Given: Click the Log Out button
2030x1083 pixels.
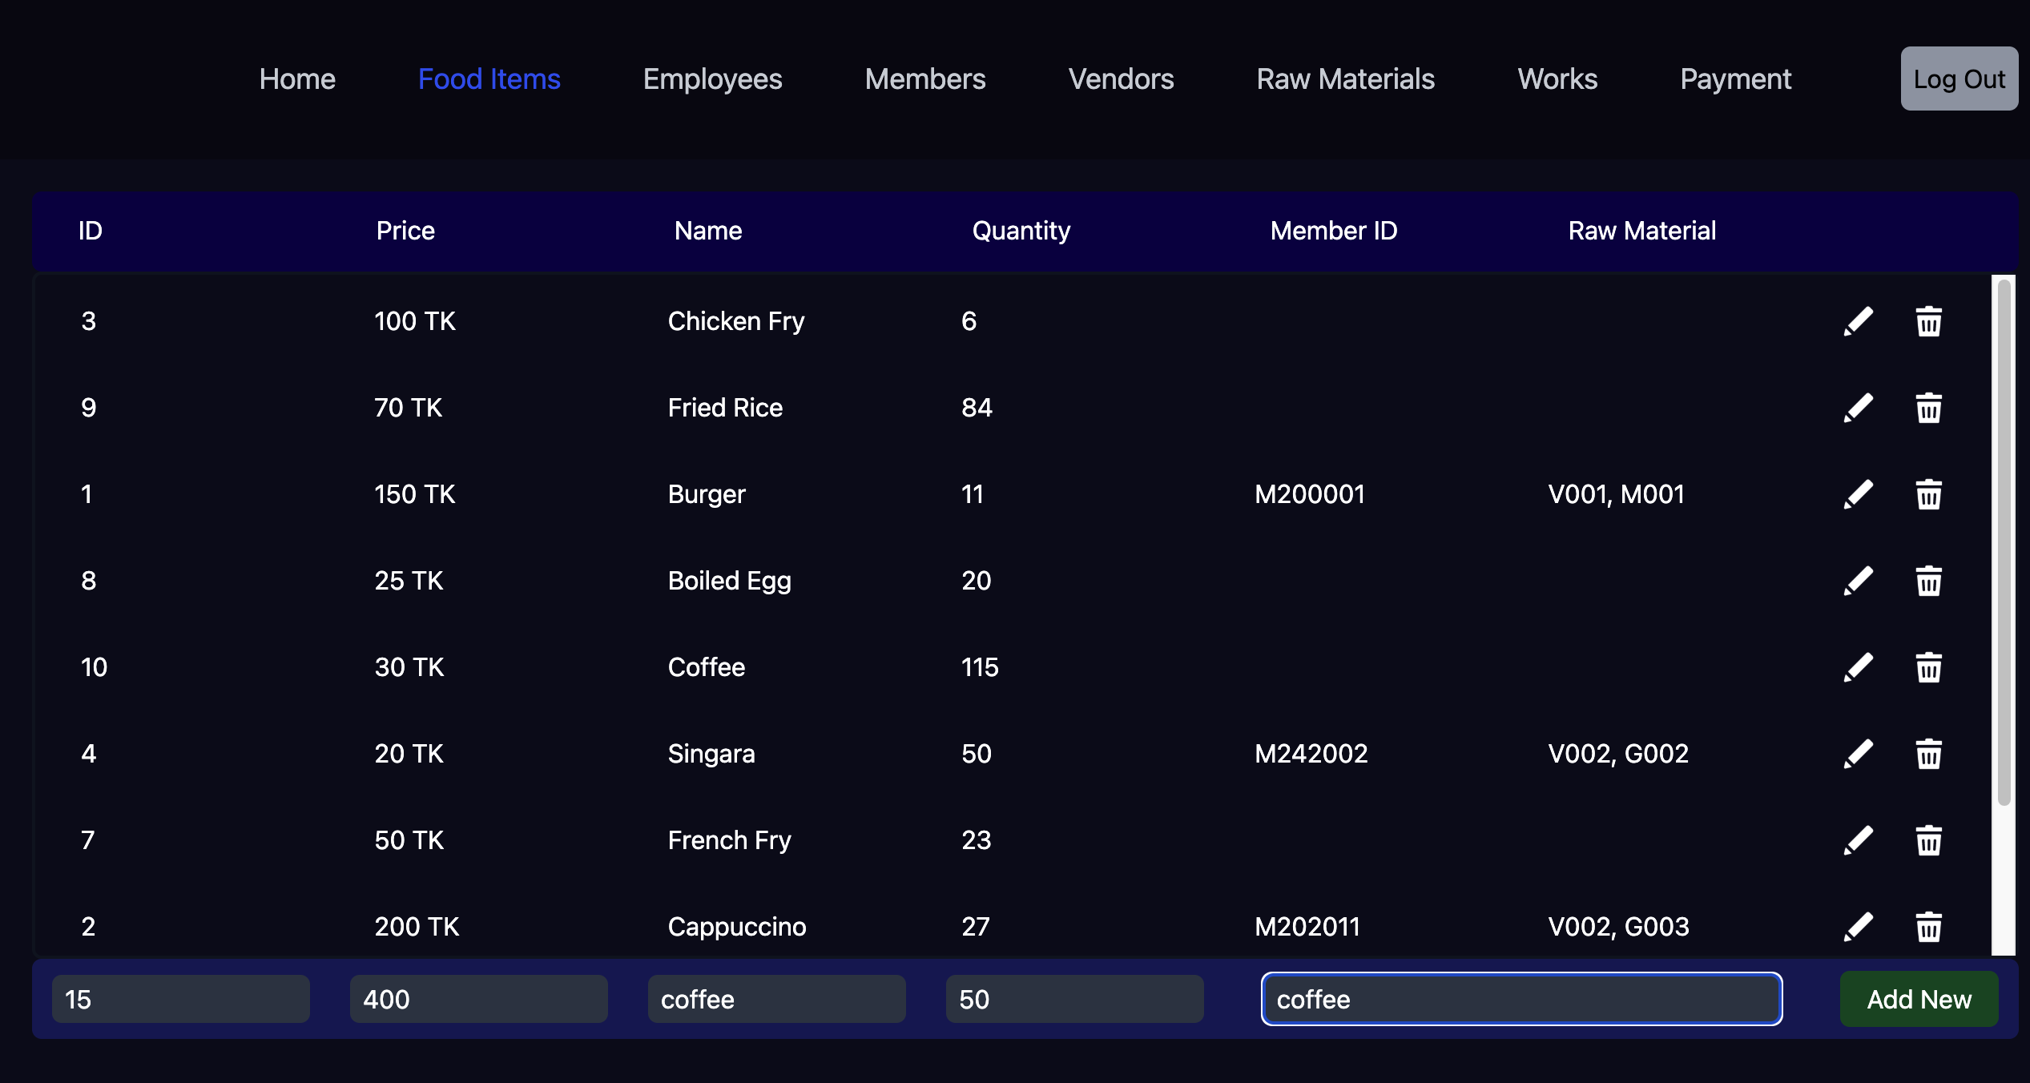Looking at the screenshot, I should [1959, 79].
